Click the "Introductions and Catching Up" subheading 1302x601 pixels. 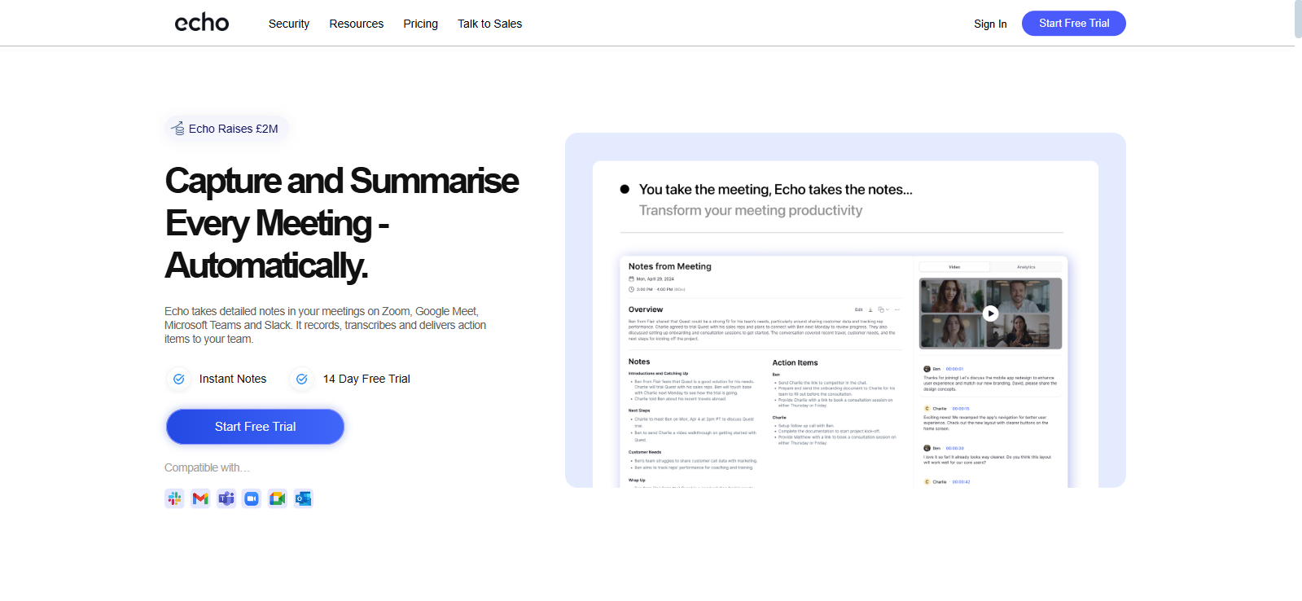(x=658, y=374)
